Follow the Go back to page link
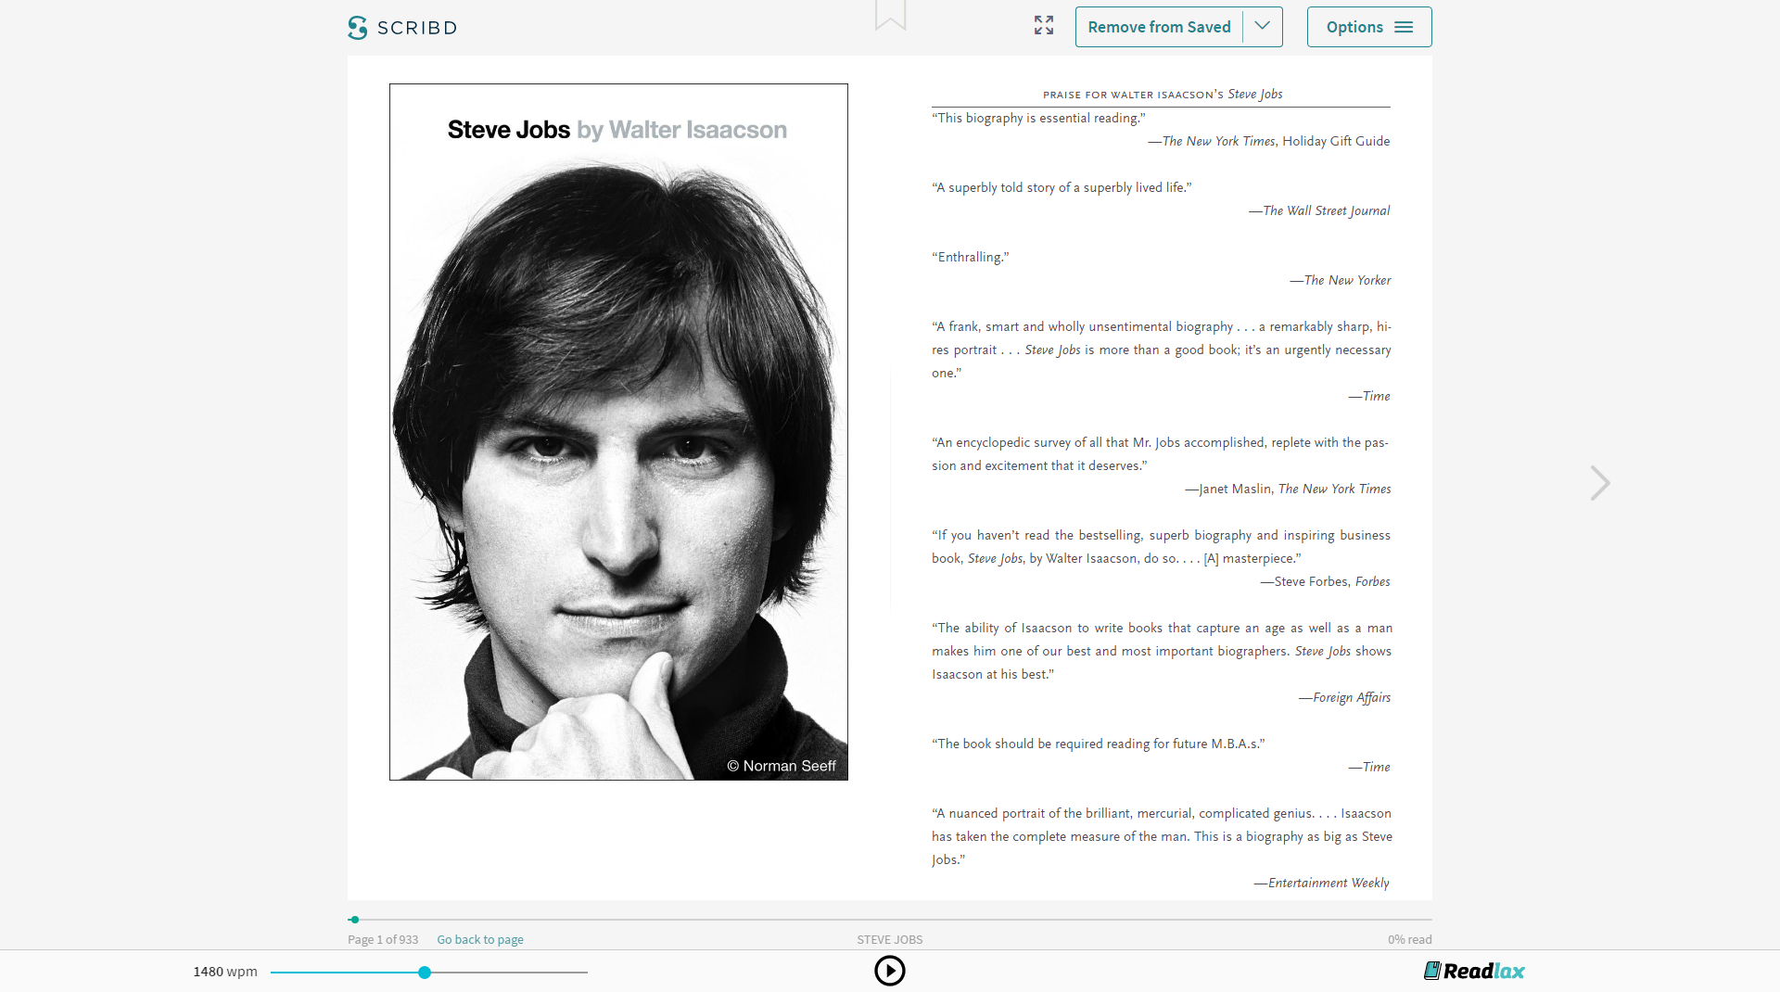 point(479,939)
